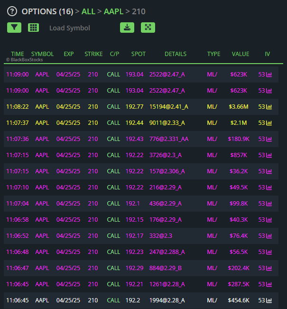Select the 176@2.29_A details cell
This screenshot has height=309, width=287.
tap(166, 220)
